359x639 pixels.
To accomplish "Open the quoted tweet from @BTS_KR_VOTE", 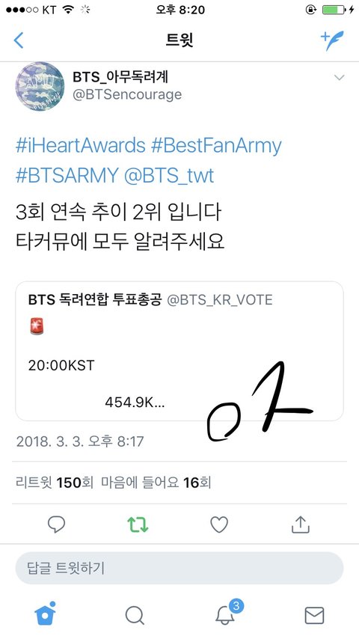I will pos(179,351).
